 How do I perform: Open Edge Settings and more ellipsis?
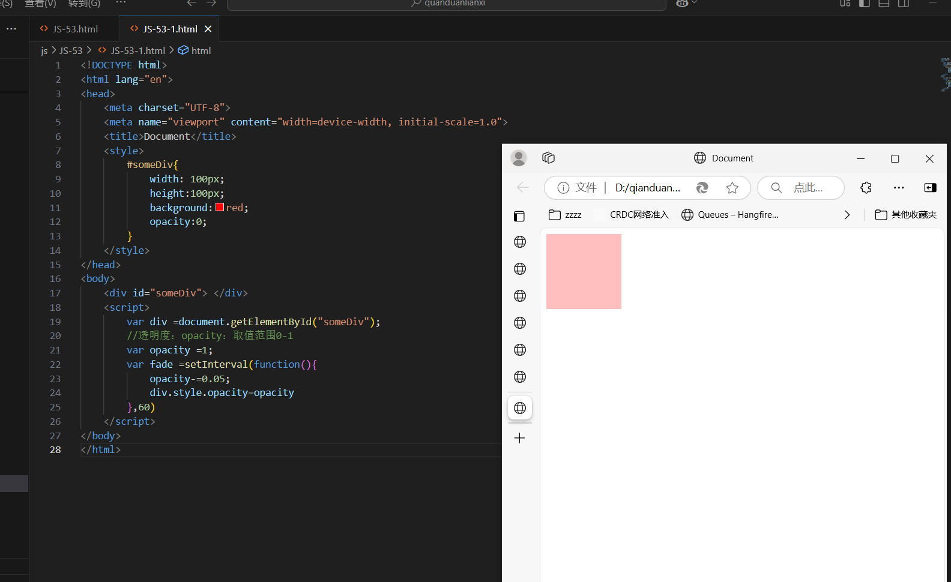[899, 188]
